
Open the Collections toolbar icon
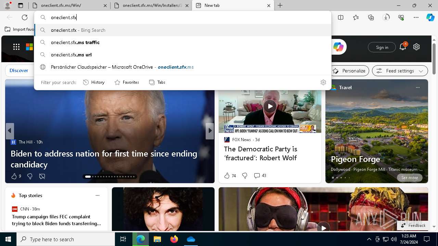[371, 17]
